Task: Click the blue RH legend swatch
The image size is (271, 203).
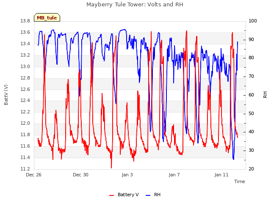Action: [148, 195]
